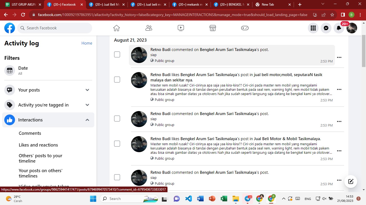Open the Menu grid icon
This screenshot has height=205, width=366.
point(313,28)
